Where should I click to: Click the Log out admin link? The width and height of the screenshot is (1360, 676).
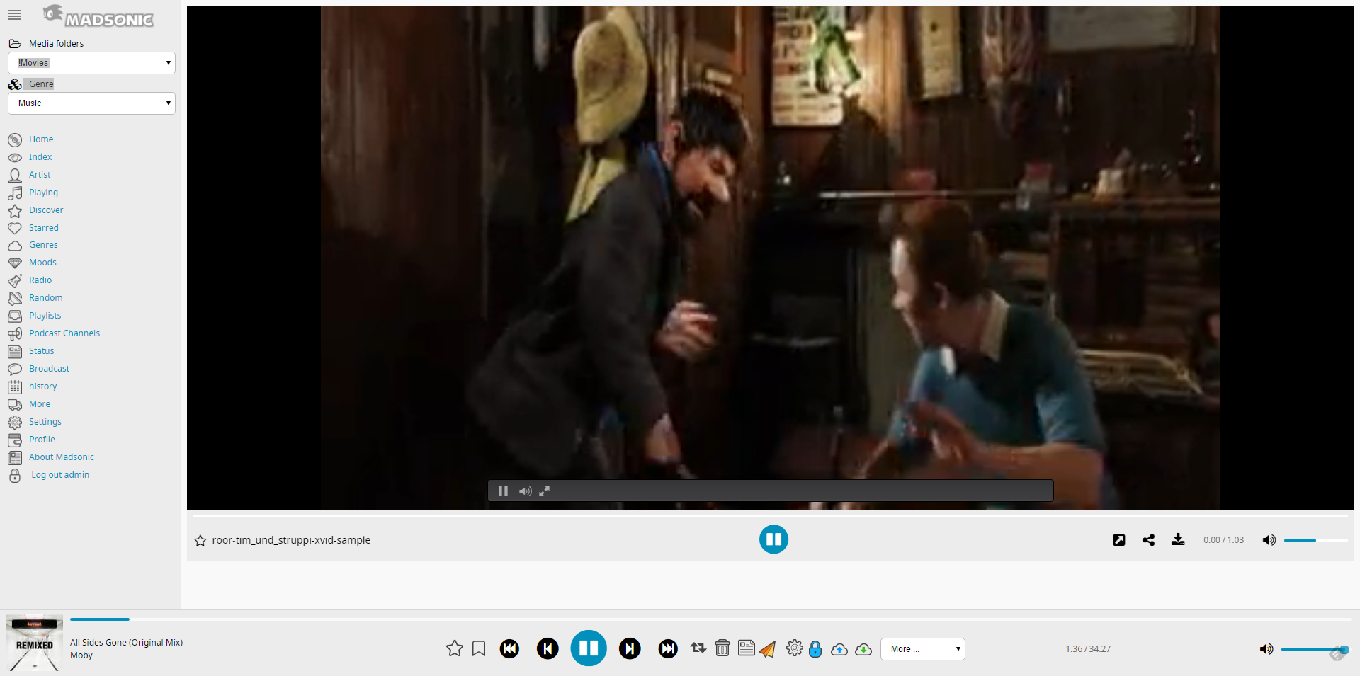60,475
